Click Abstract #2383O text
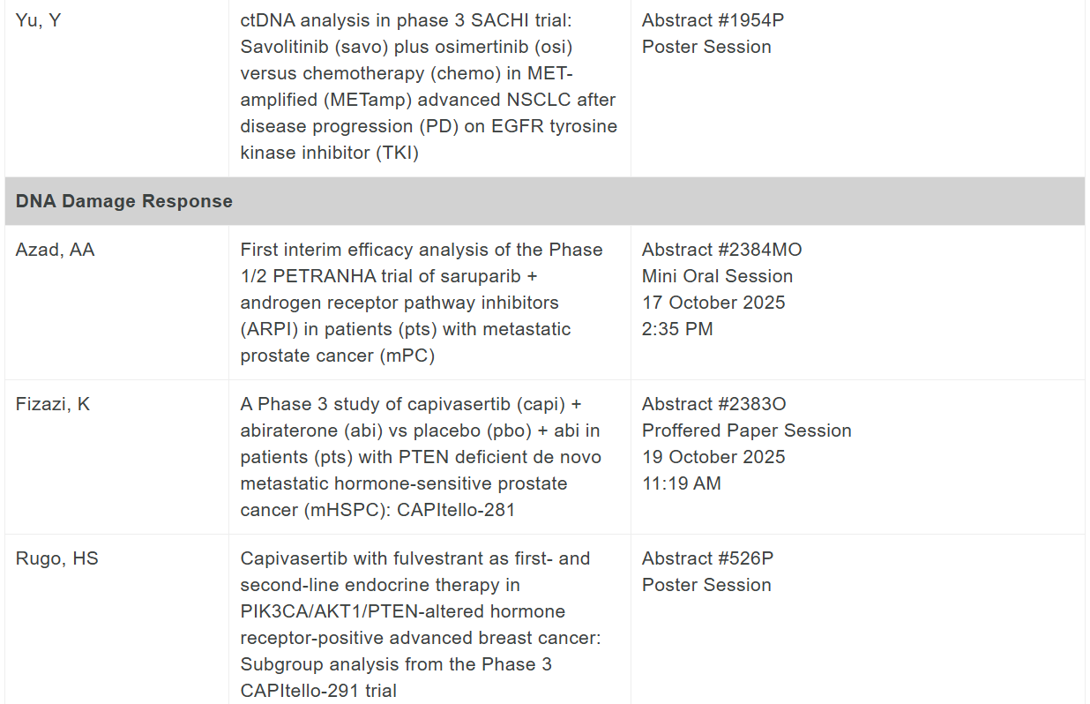Viewport: 1090px width, 704px height. pos(713,404)
